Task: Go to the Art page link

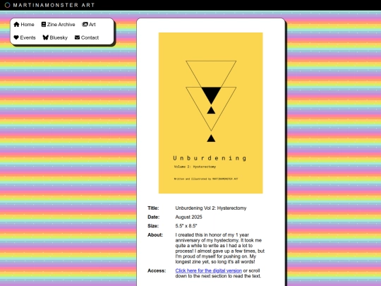Action: coord(89,24)
